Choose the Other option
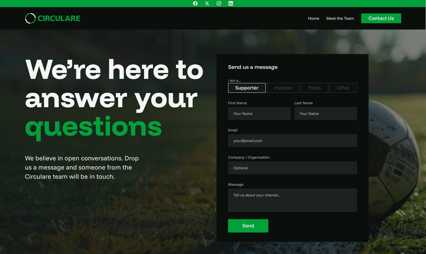Image resolution: width=426 pixels, height=254 pixels. point(343,88)
